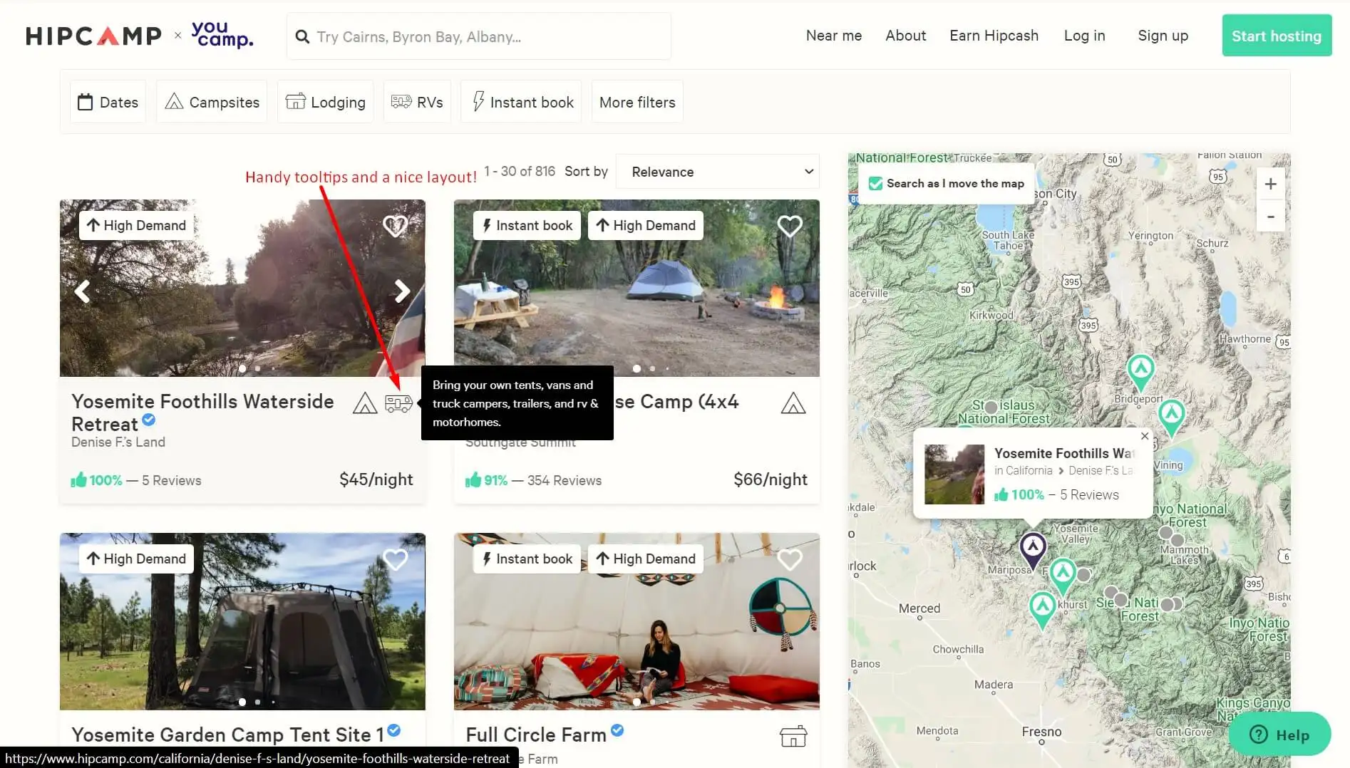Open the Log in link
Screen dimensions: 1350x768
click(1084, 36)
